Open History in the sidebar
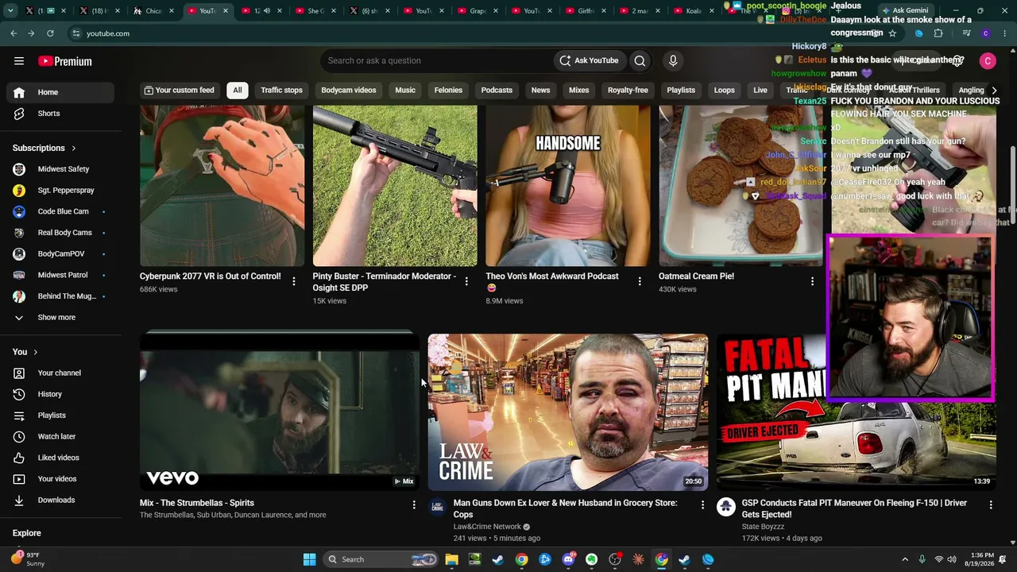Image resolution: width=1017 pixels, height=572 pixels. coord(60,394)
